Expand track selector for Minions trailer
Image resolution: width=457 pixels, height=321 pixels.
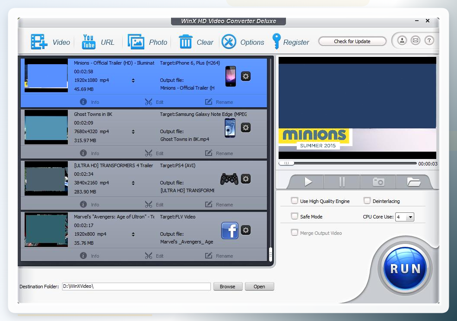[133, 81]
